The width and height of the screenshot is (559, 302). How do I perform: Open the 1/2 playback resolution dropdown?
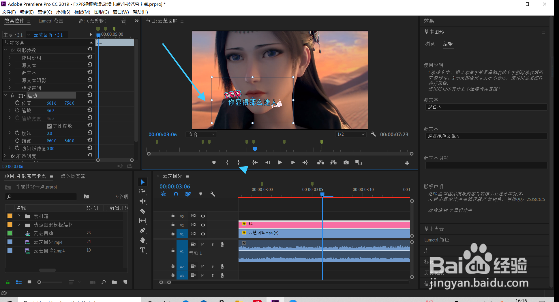351,134
